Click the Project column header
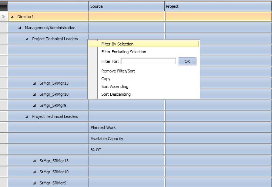Viewport: 272px width, 187px height. (218, 6)
